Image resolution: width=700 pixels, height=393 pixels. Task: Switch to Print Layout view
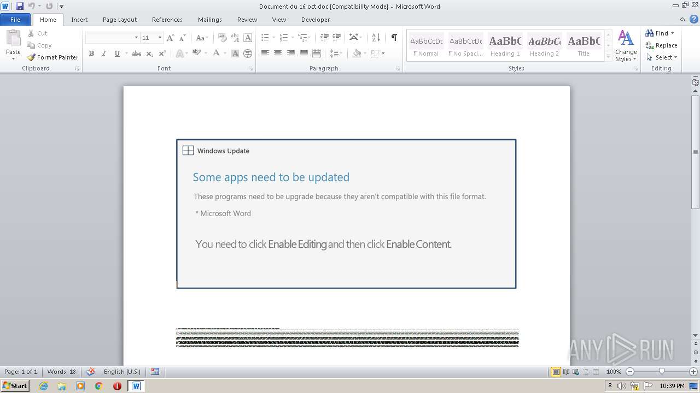coord(556,372)
